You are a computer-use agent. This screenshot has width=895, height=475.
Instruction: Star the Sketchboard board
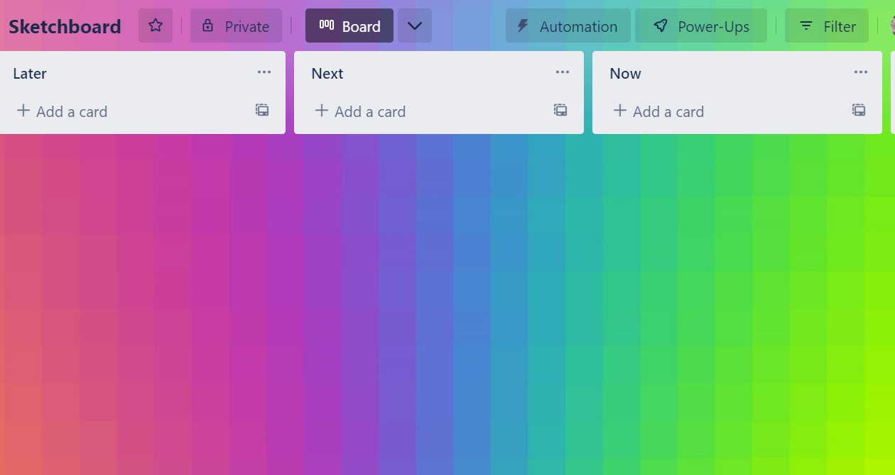click(x=155, y=26)
